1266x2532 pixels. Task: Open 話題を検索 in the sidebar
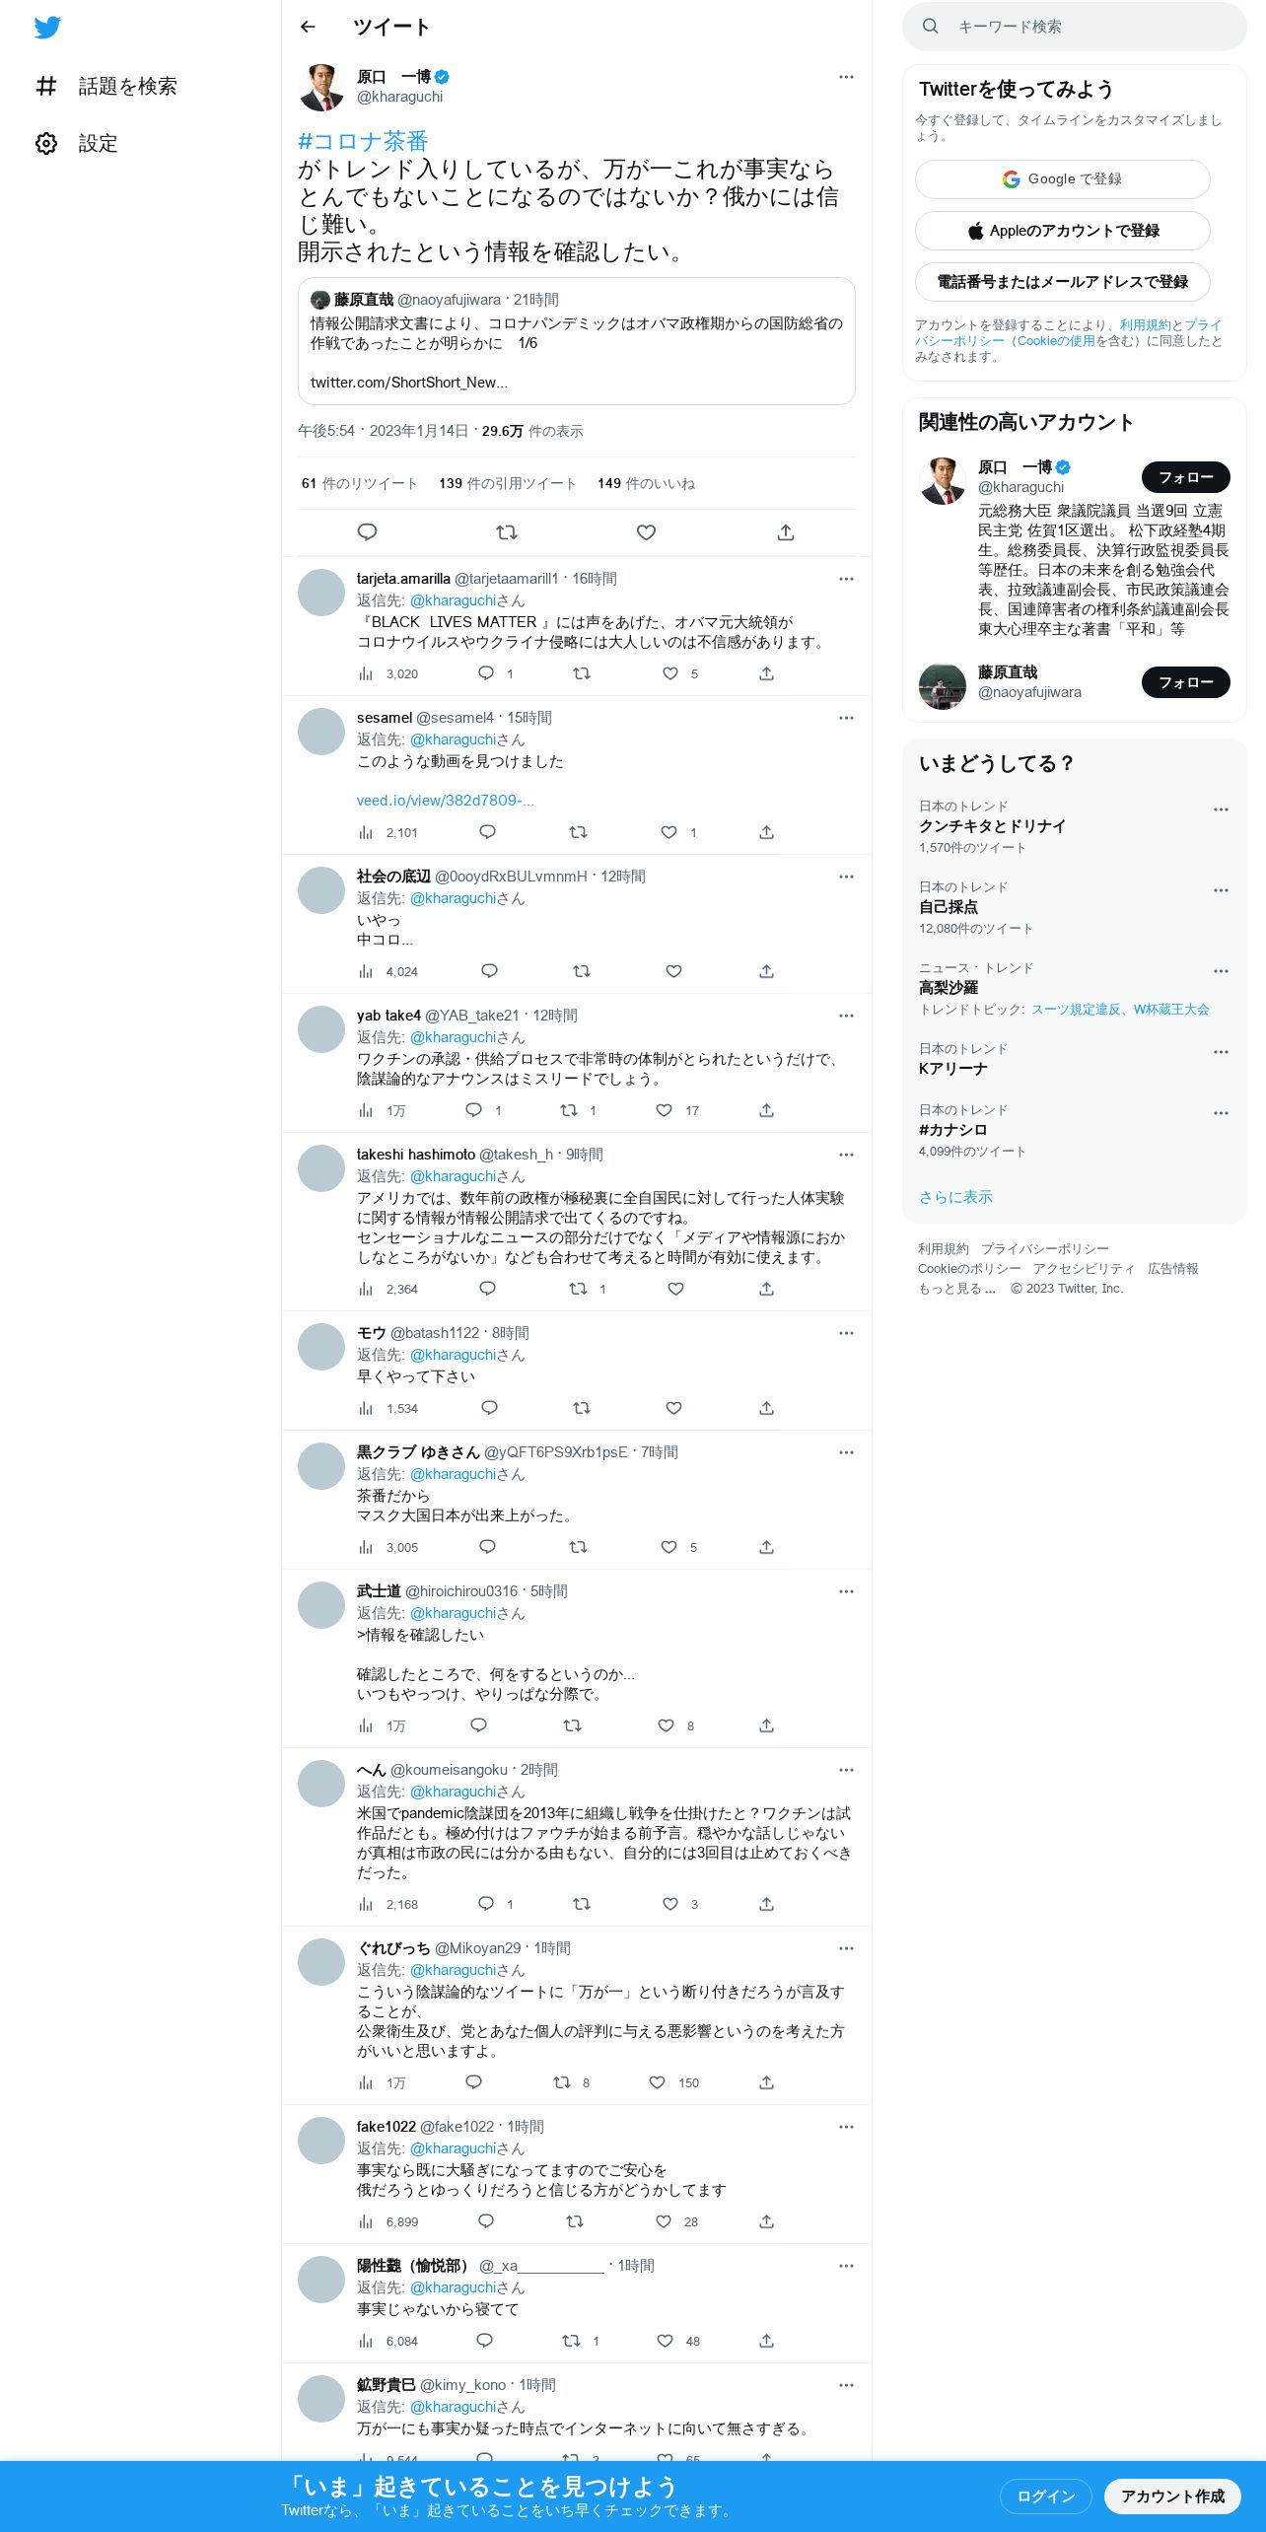pos(106,86)
